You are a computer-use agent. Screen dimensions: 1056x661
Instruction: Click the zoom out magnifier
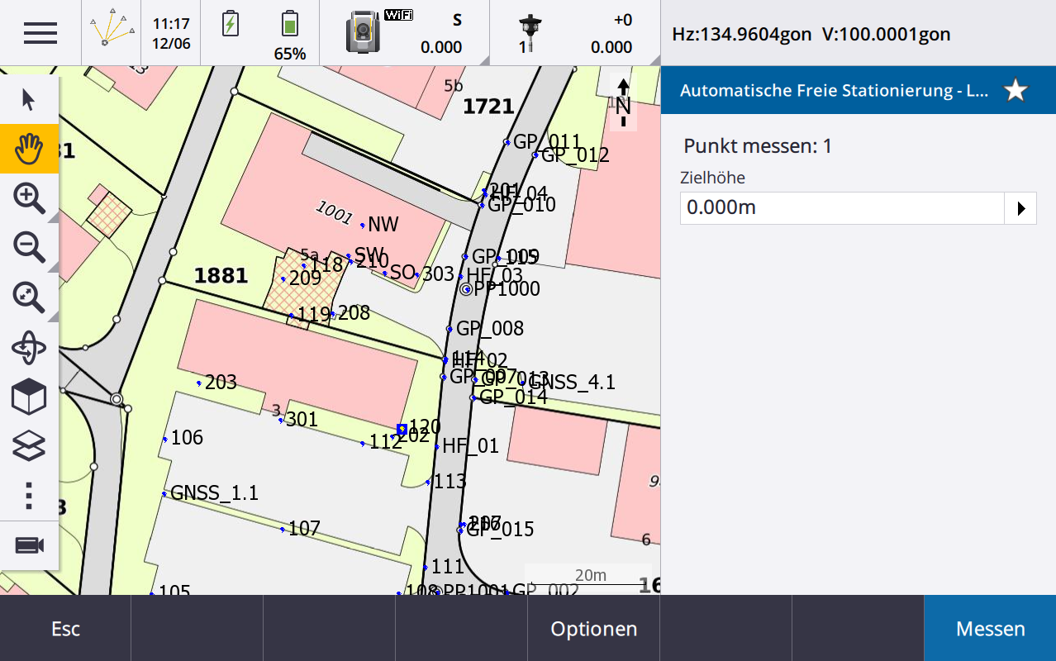click(x=29, y=247)
